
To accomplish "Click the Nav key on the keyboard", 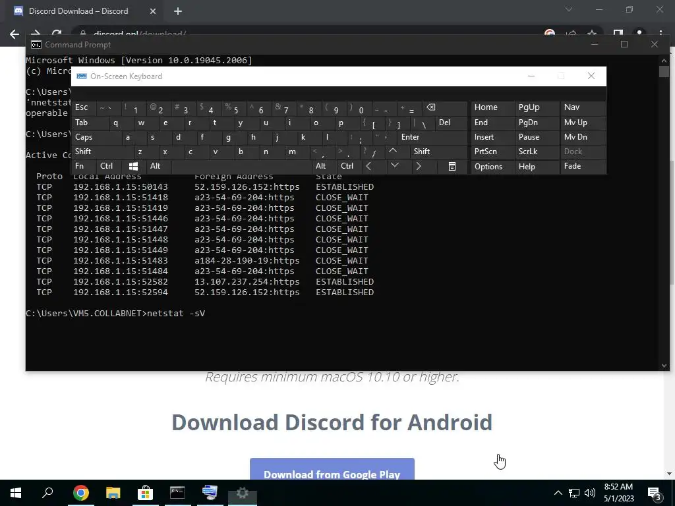I will 583,107.
